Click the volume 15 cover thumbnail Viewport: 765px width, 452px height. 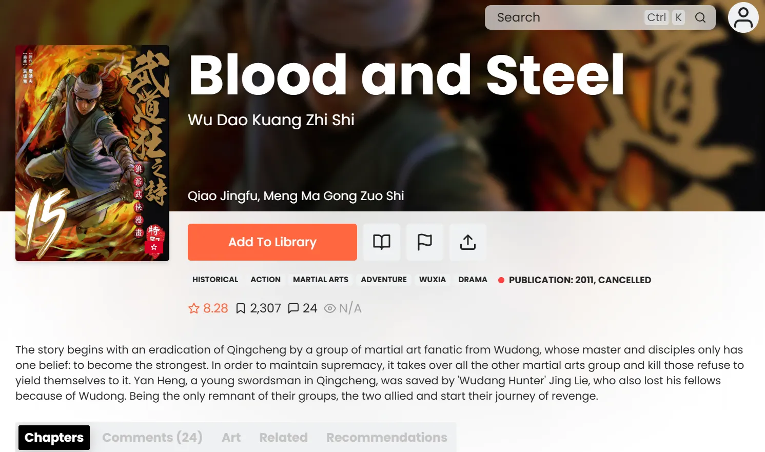(x=92, y=153)
